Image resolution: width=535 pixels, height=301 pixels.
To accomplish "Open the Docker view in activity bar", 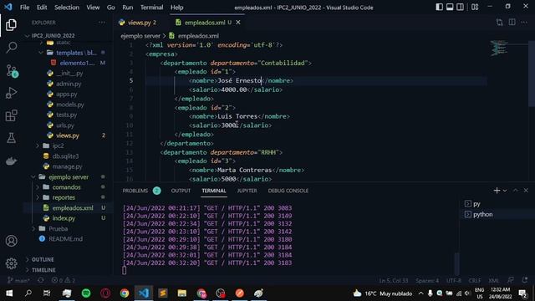I will click(11, 161).
